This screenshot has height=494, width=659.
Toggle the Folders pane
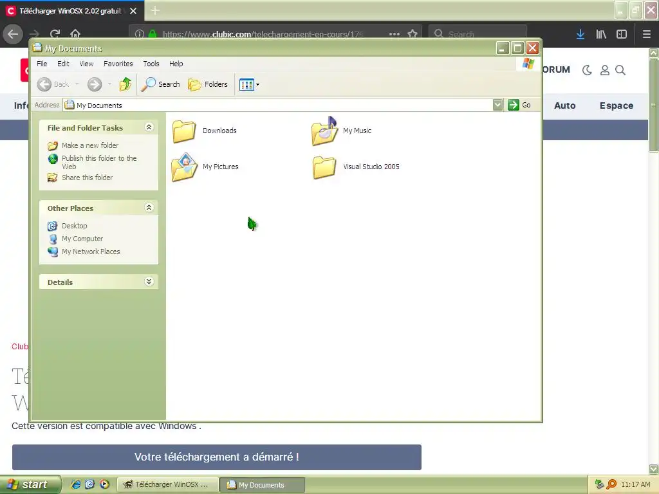[x=208, y=84]
